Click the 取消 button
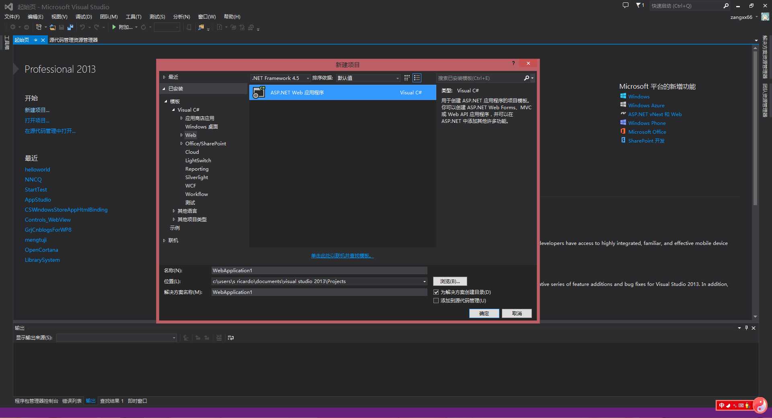772x418 pixels. (517, 313)
